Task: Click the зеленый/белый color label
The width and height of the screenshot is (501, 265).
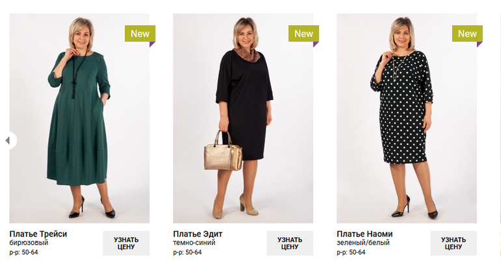Action: (x=363, y=243)
